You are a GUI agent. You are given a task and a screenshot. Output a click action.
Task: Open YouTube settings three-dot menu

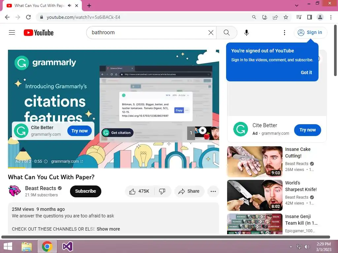click(x=284, y=33)
